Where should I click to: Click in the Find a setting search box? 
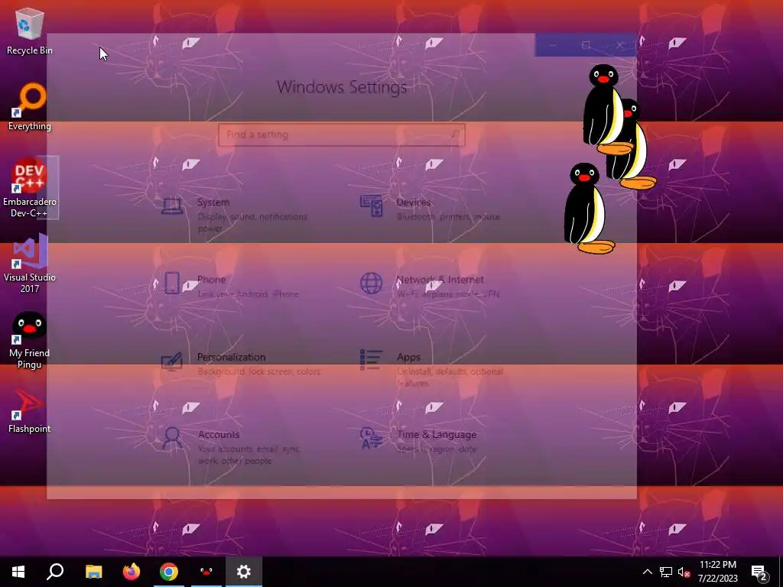pos(342,135)
